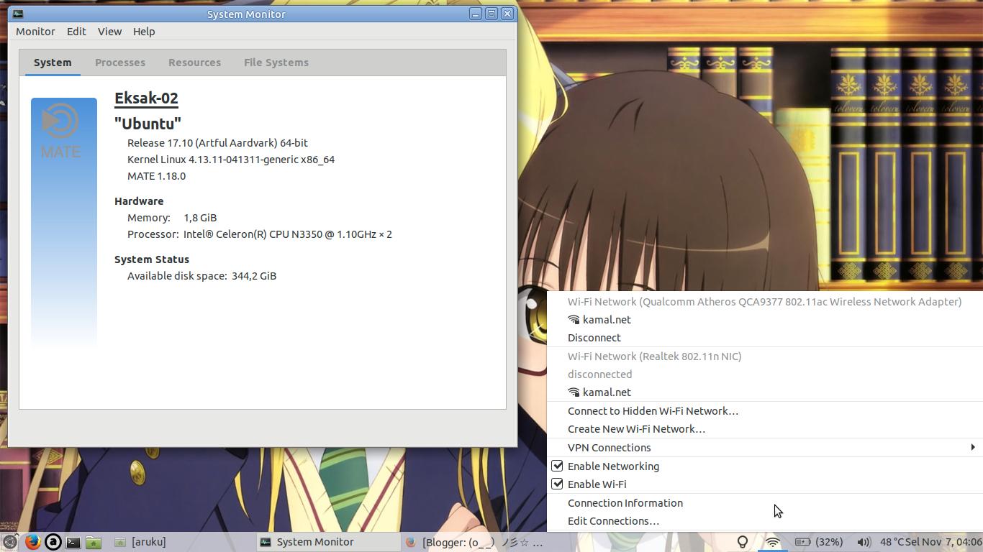Open the Help menu
The width and height of the screenshot is (983, 552).
[144, 32]
